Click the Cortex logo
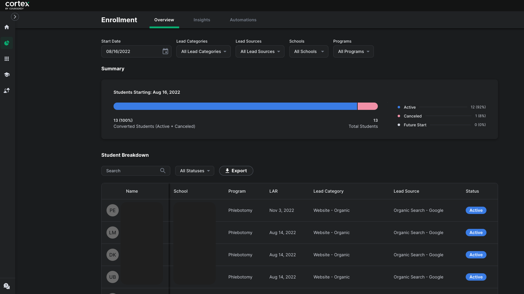Viewport: 524px width, 294px height. click(17, 5)
